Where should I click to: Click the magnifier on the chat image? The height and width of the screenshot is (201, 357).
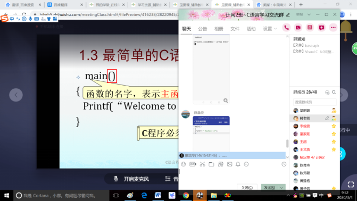tap(226, 100)
